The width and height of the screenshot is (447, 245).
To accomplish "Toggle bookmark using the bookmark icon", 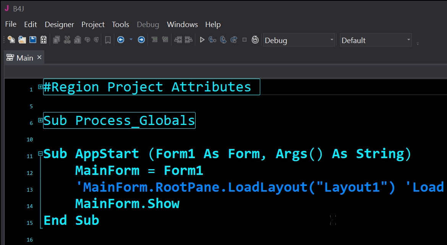I will click(x=108, y=40).
